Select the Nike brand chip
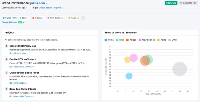The width and height of the screenshot is (200, 102). tap(23, 18)
